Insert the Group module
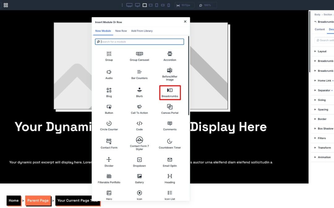The image size is (334, 208). pos(109,56)
